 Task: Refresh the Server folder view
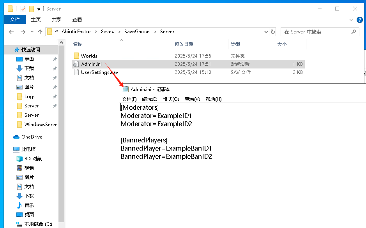tap(272, 32)
